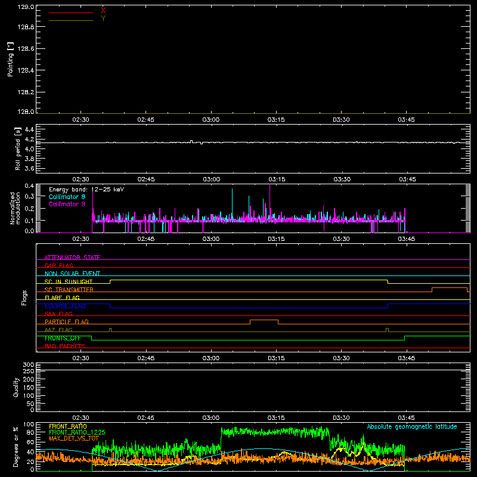Click the PARTICLE_FLAG label
Screen dimensions: 477x477
[x=67, y=321]
